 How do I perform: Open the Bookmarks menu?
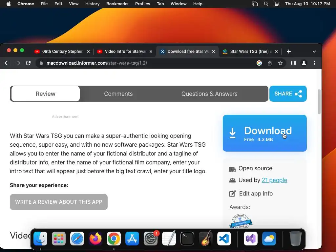pos(117,4)
